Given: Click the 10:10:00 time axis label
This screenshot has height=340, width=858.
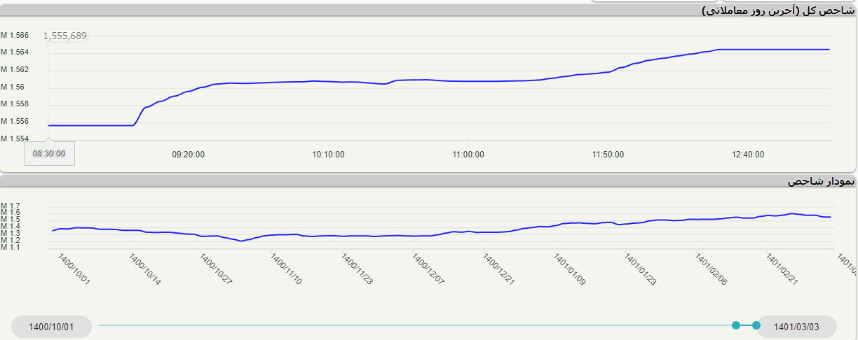Looking at the screenshot, I should [328, 155].
